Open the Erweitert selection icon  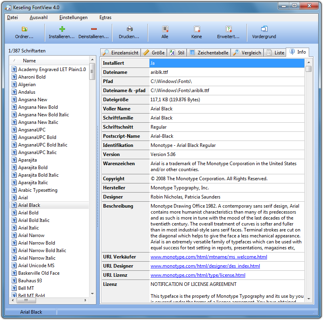(228, 29)
